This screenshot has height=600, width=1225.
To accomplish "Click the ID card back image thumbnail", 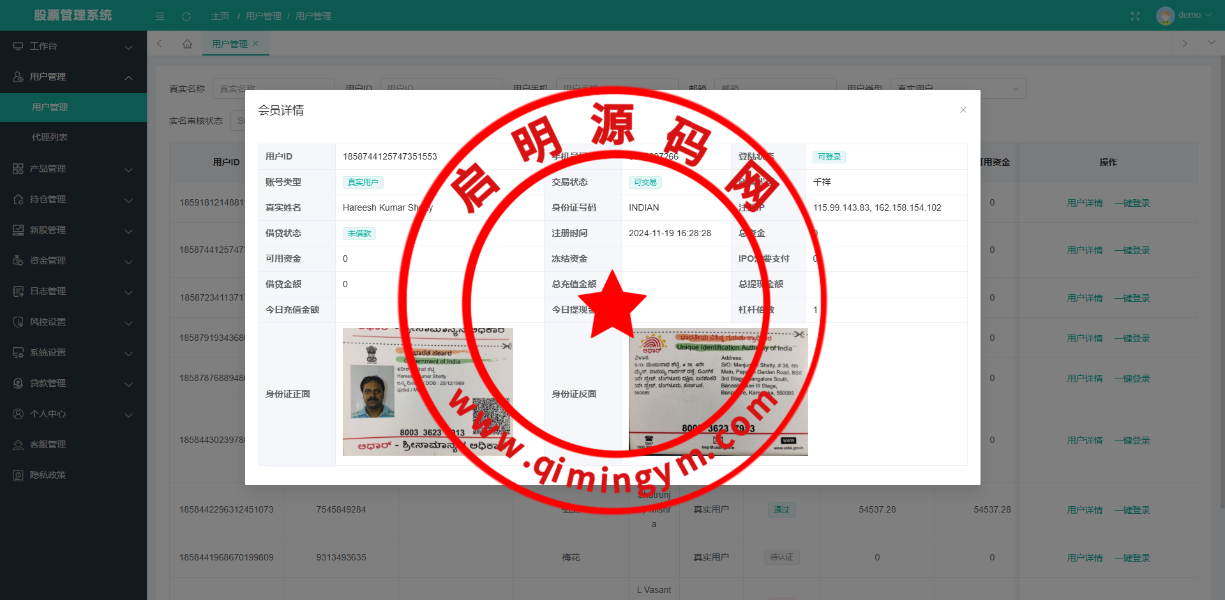I will [x=718, y=391].
